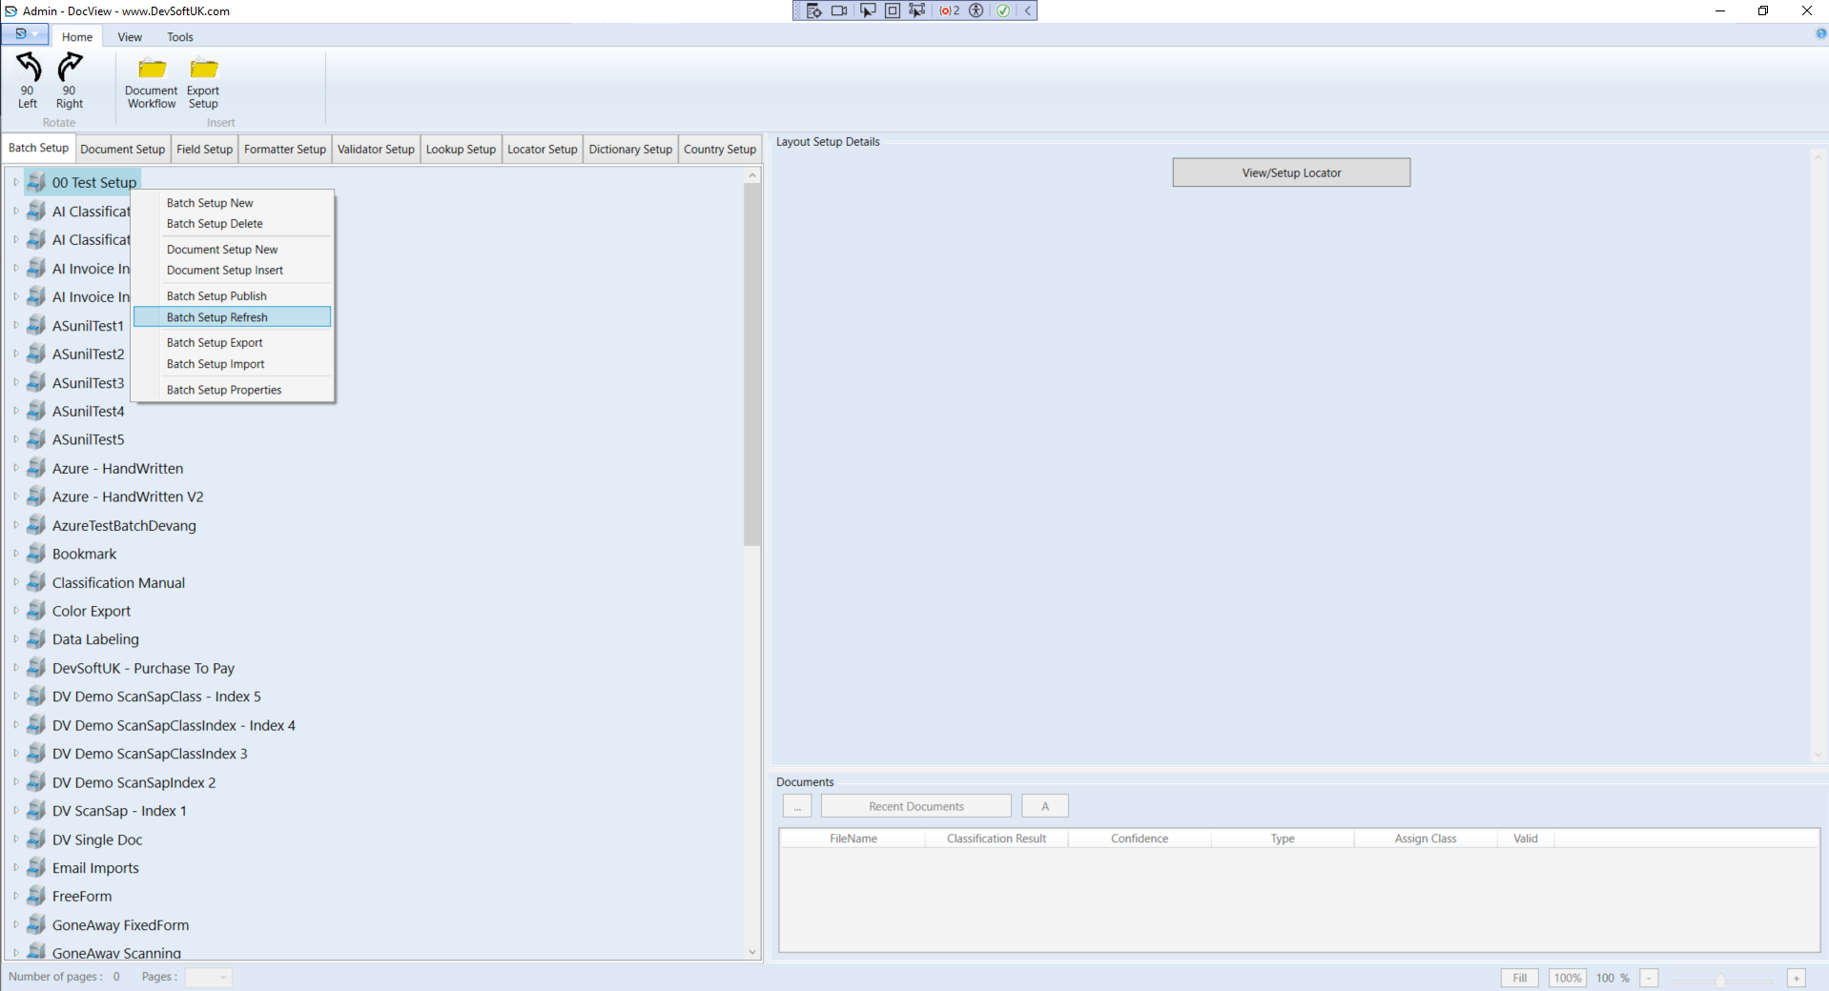Open Export Setup folder icon
The width and height of the screenshot is (1829, 991).
tap(203, 69)
